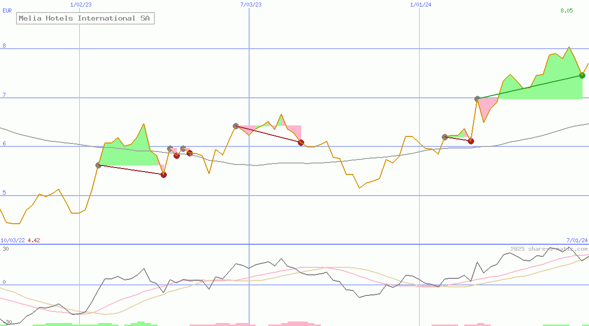Click the 10/03/22 start date label

pyautogui.click(x=13, y=240)
